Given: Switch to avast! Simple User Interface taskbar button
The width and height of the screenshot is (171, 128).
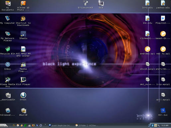Looking at the screenshot, I should tap(60, 125).
